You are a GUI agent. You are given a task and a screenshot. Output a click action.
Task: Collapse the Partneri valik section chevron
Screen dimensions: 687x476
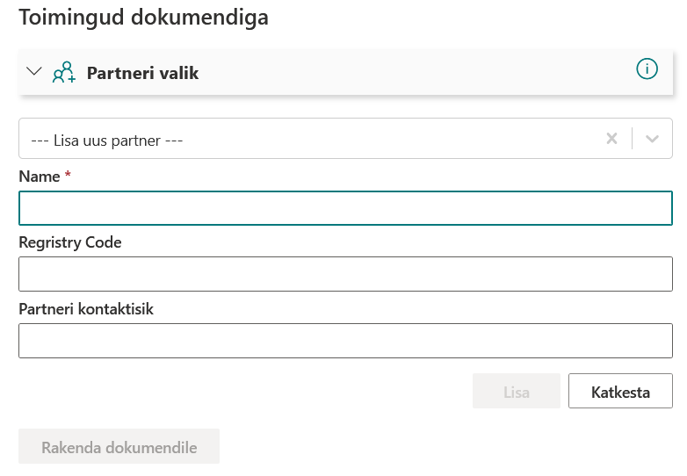click(34, 71)
